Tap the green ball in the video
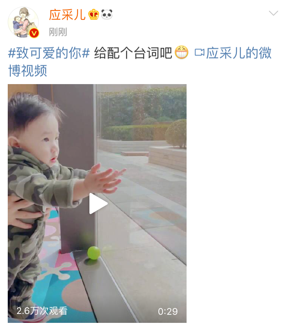 [94, 253]
